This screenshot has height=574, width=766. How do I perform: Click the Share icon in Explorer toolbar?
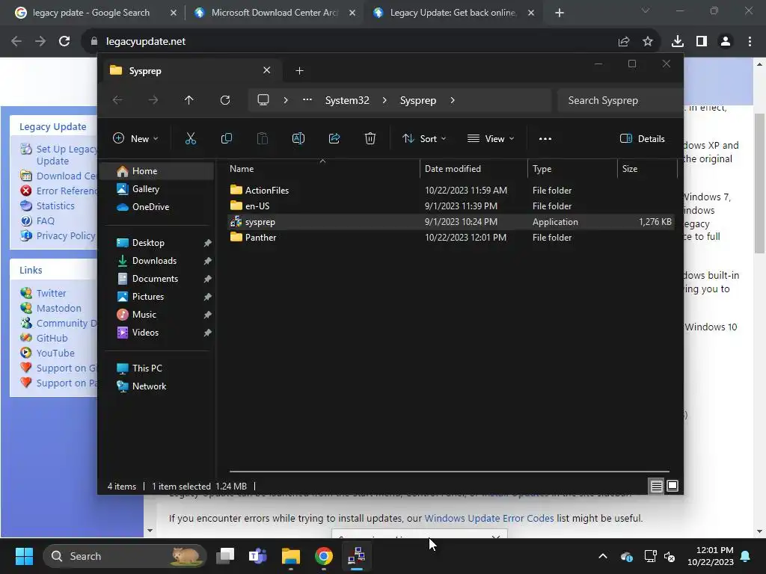click(x=334, y=138)
